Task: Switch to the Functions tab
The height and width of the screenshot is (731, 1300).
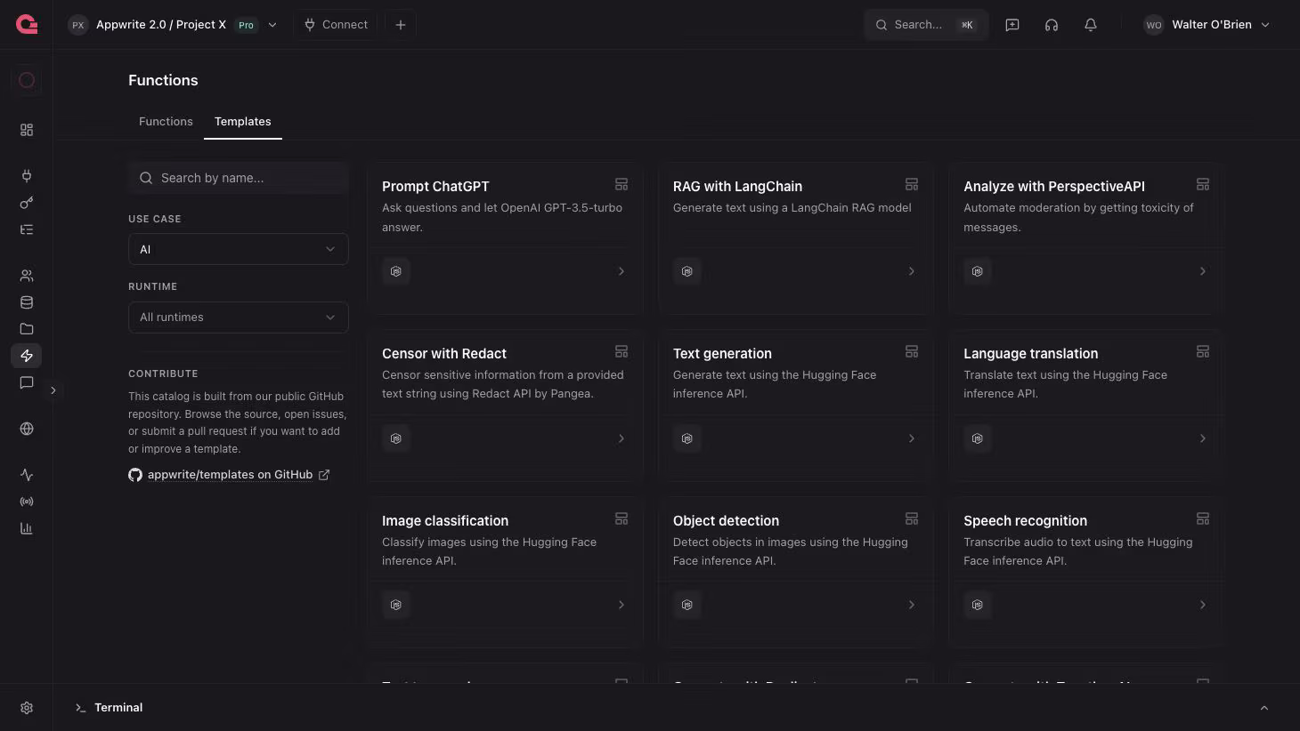Action: click(x=166, y=121)
